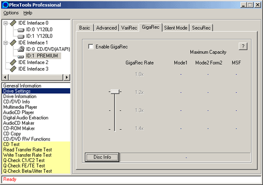The image size is (263, 185).
Task: Select ID:0 Y120L0 in the tree
Action: click(39, 30)
